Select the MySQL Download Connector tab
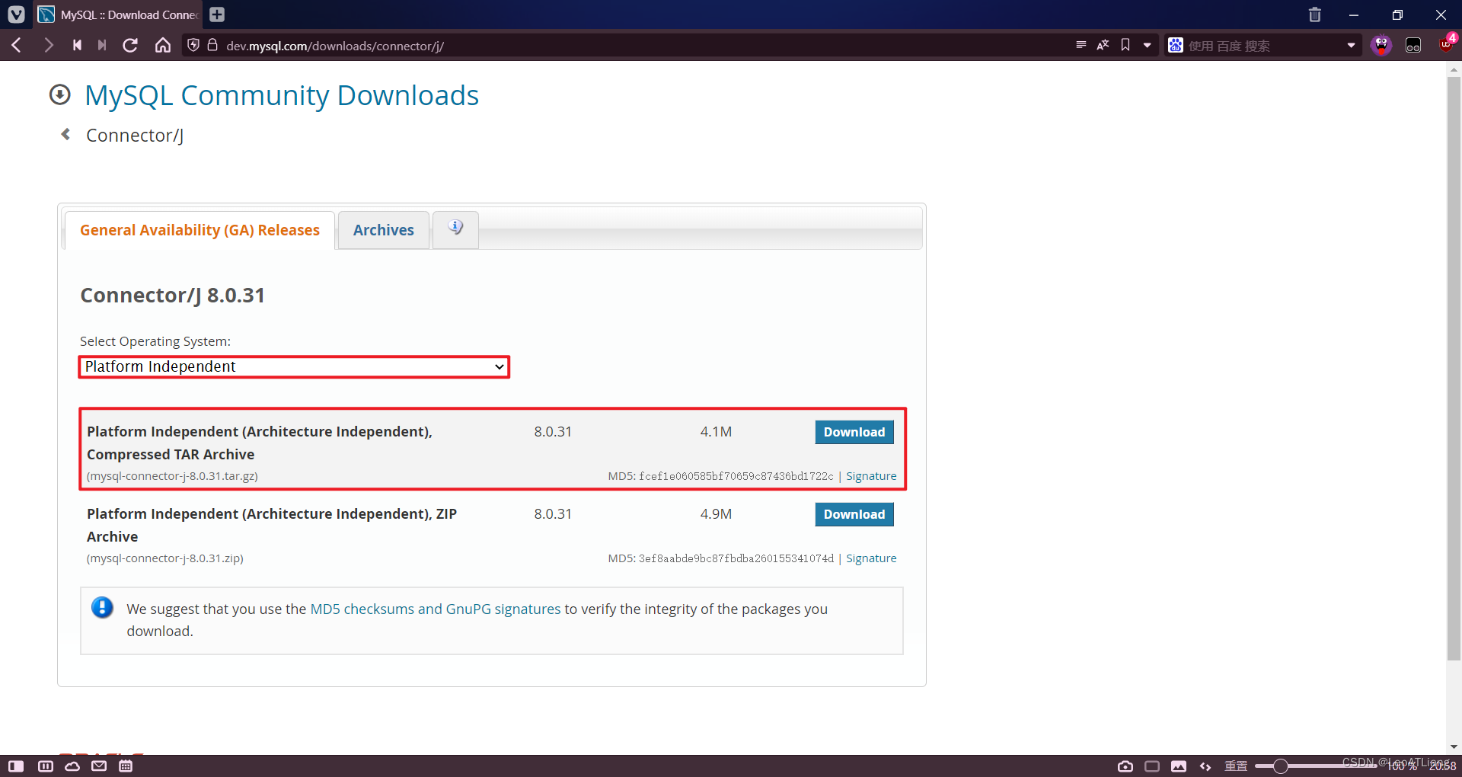The width and height of the screenshot is (1462, 777). click(120, 15)
